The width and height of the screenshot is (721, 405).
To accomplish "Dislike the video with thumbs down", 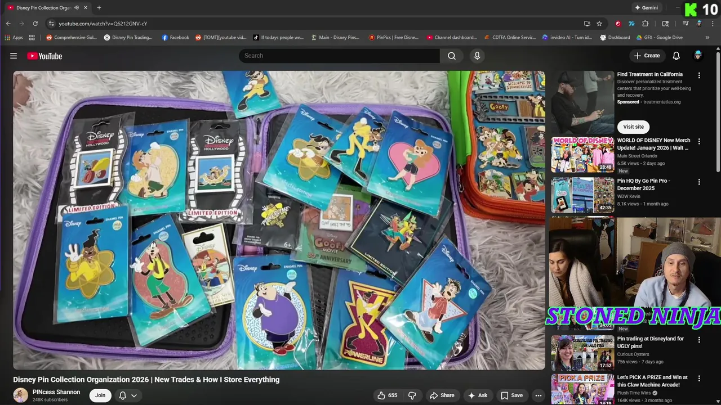I will [412, 395].
